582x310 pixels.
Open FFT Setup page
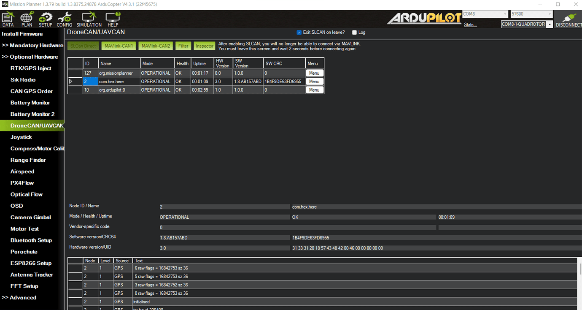click(24, 286)
